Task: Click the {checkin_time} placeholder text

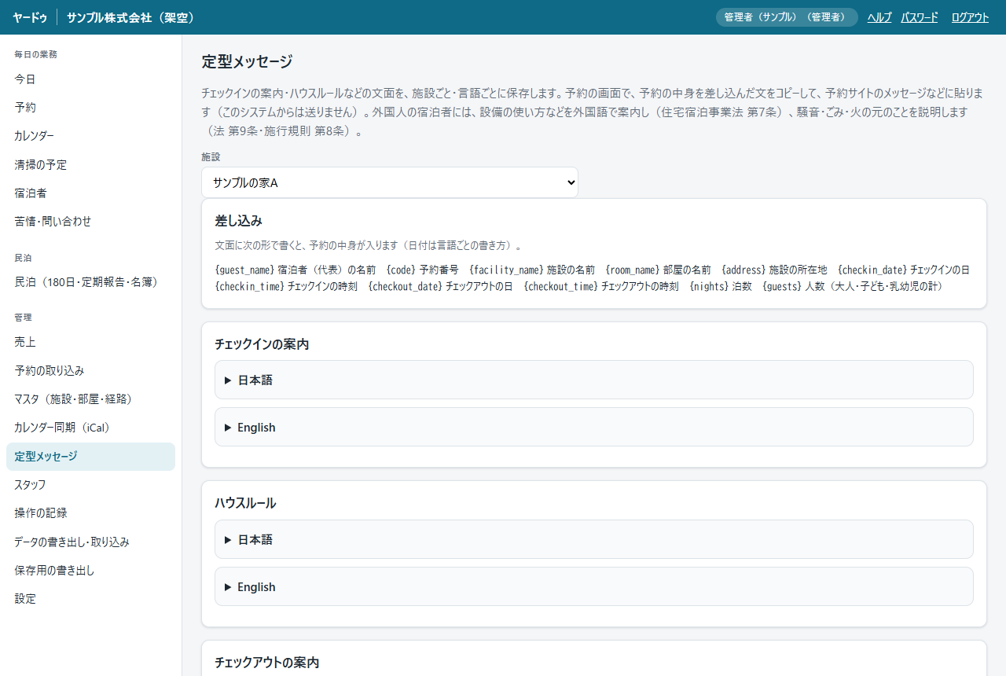Action: (250, 287)
